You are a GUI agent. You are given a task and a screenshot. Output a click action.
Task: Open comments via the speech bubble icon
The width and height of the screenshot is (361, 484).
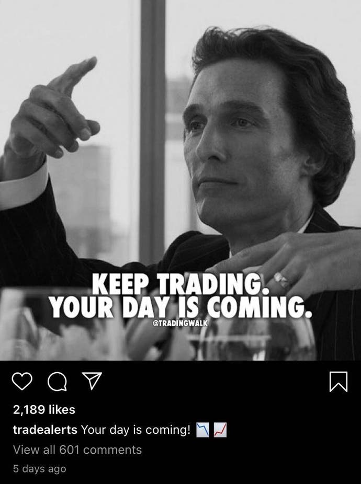[x=57, y=382]
